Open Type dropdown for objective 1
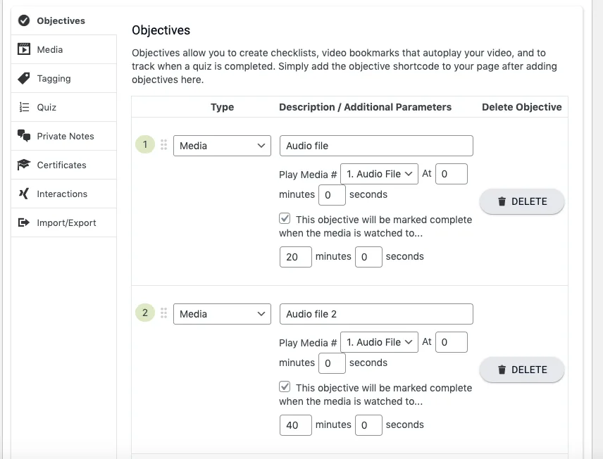 tap(222, 146)
